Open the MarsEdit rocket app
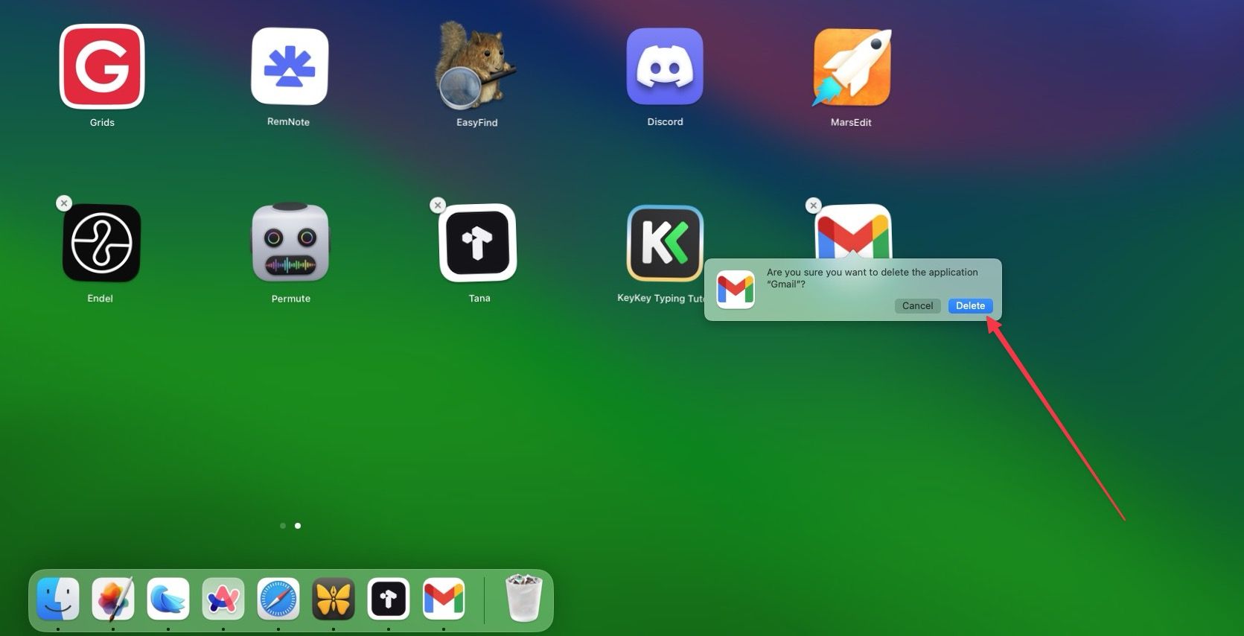Screen dimensions: 1244x636 [x=852, y=67]
